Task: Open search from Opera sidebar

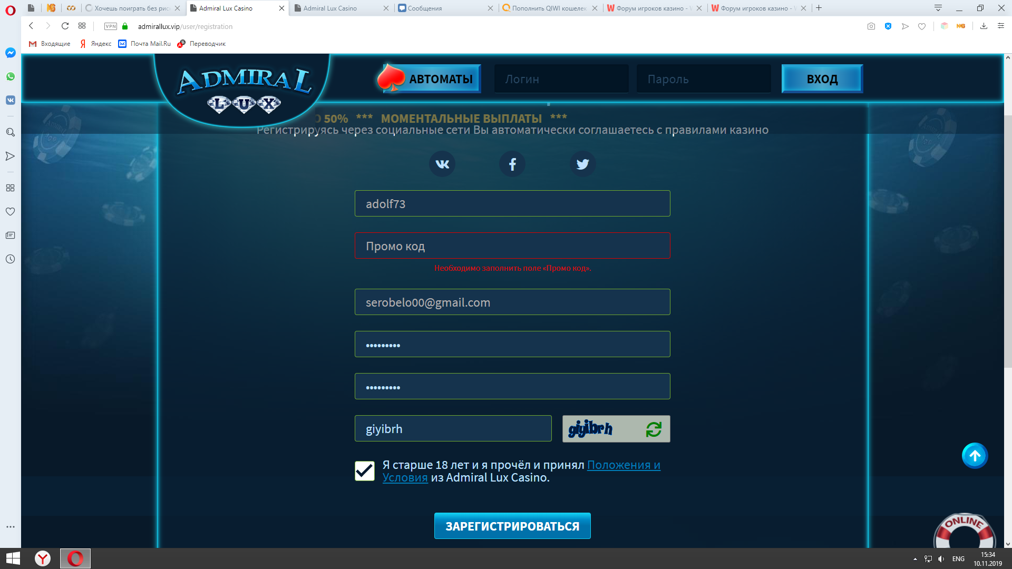Action: 11,132
